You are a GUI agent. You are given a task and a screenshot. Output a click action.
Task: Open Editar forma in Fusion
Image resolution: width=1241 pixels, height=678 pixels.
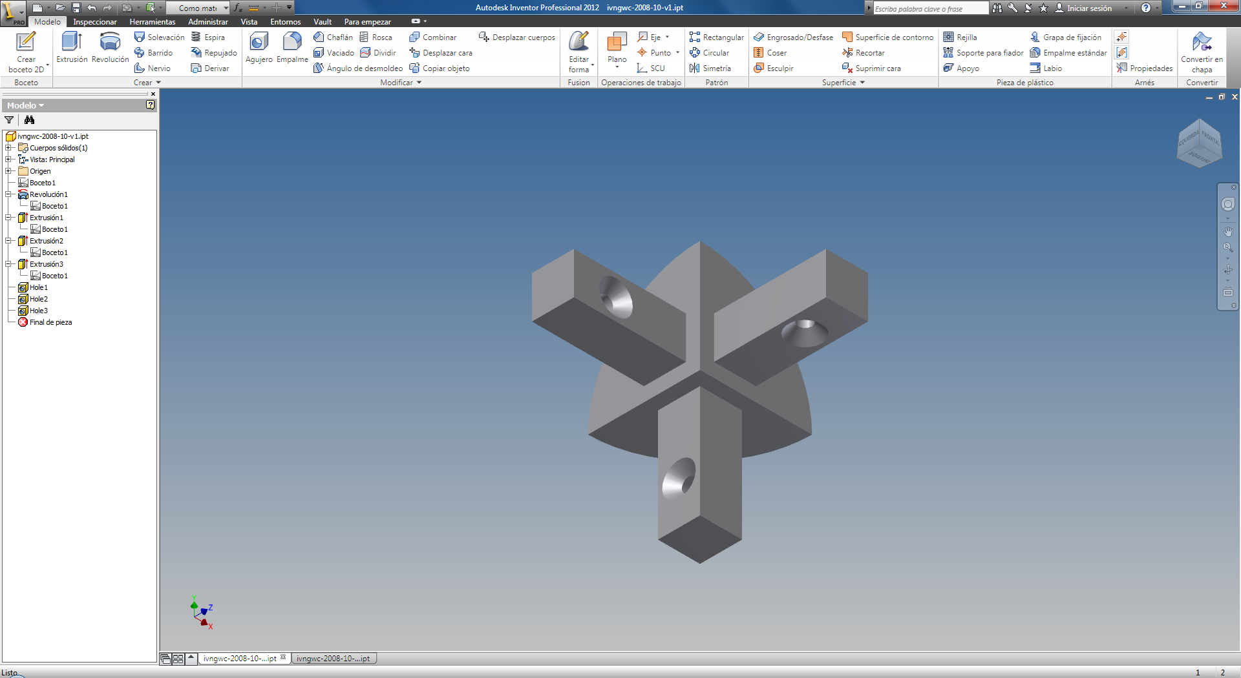(x=578, y=52)
